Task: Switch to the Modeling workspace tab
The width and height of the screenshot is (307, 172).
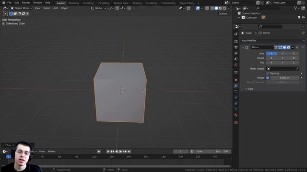Action: tap(74, 3)
